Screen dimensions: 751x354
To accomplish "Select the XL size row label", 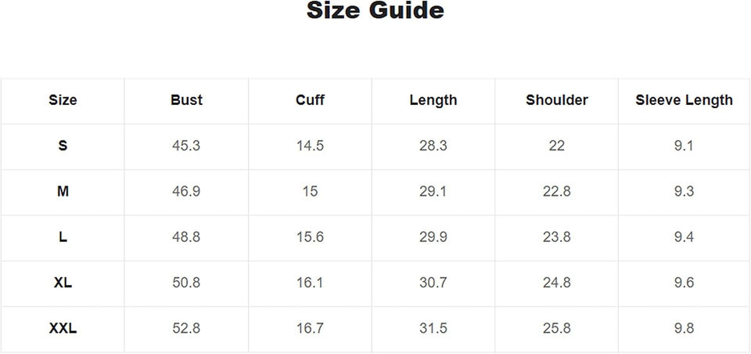I will tap(63, 283).
